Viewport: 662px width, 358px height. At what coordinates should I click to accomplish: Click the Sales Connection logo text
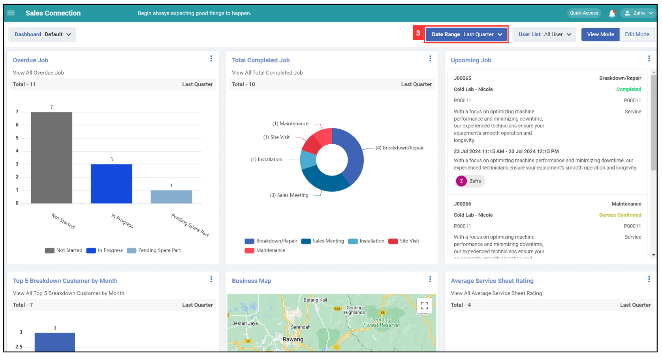tap(53, 13)
